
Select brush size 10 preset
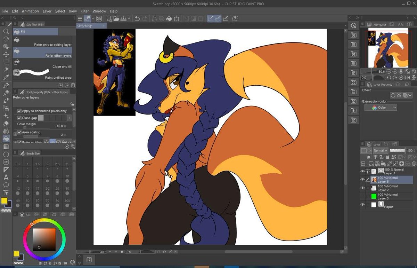[x=67, y=179]
